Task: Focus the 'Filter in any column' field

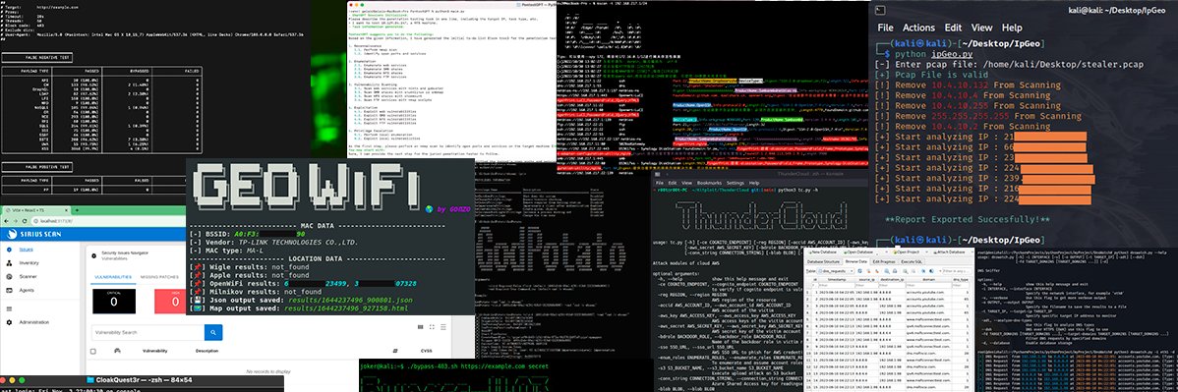Action: pos(957,271)
